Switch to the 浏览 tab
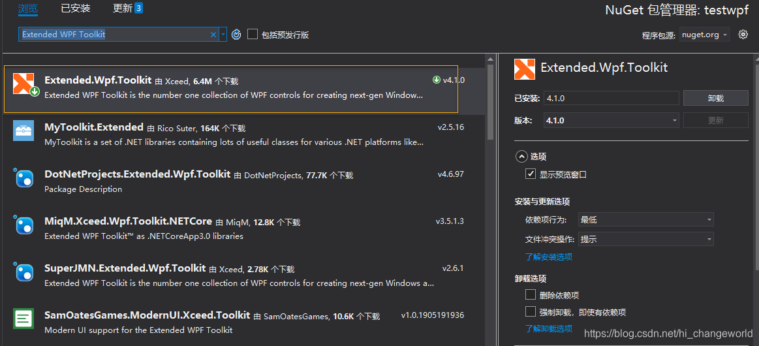759x346 pixels. (28, 8)
